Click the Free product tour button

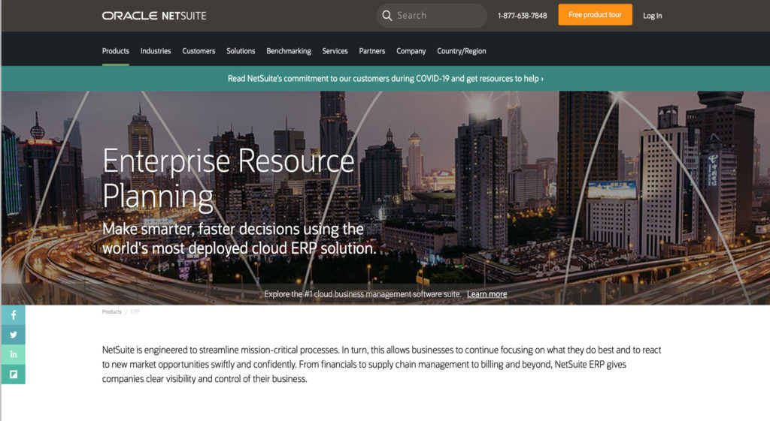596,15
